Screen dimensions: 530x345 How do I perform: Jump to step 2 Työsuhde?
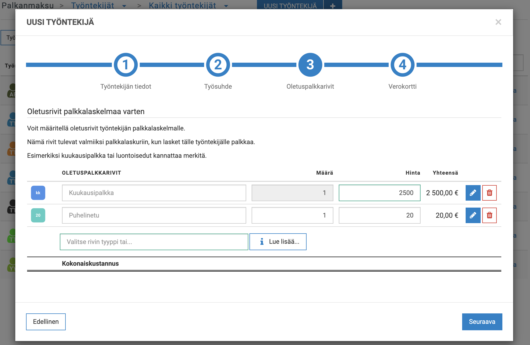pos(218,65)
